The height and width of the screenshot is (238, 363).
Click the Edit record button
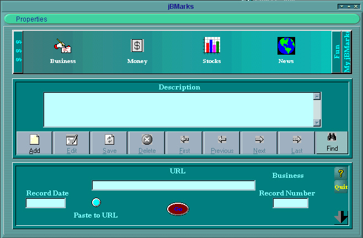point(72,143)
